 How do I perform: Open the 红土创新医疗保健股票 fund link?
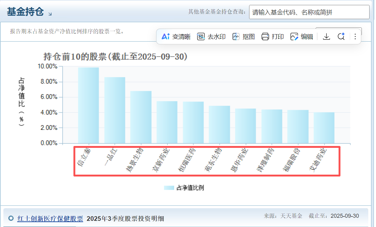pyautogui.click(x=50, y=219)
